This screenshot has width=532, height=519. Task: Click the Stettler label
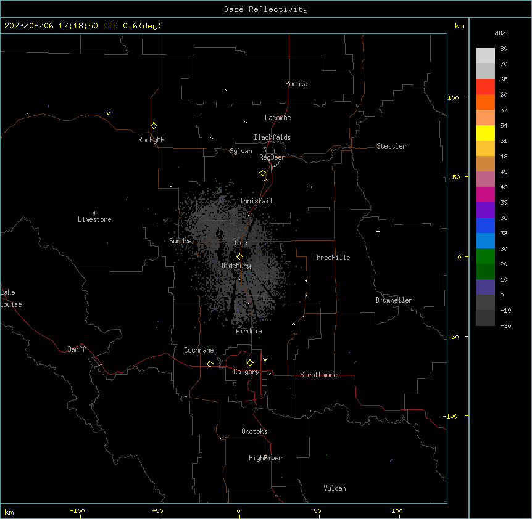391,146
